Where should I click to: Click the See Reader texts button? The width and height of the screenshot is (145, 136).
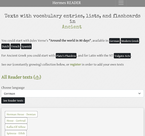tap(13, 101)
